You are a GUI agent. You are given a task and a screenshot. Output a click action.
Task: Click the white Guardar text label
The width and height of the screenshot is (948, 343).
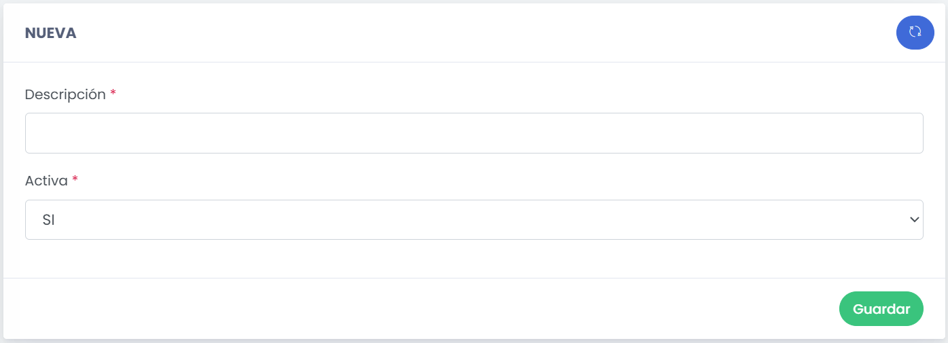pos(881,309)
